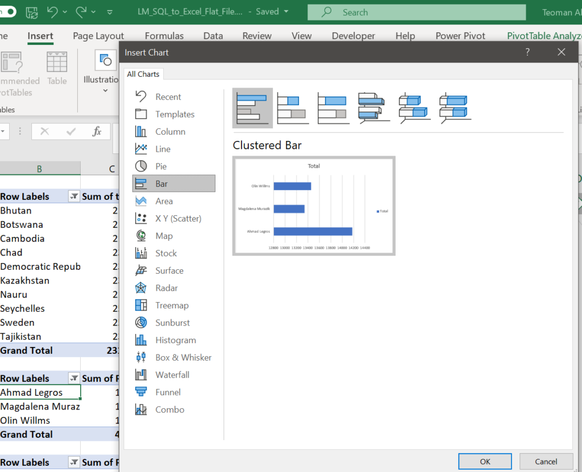Choose the 3-D 100% Stacked Bar icon

tap(455, 108)
